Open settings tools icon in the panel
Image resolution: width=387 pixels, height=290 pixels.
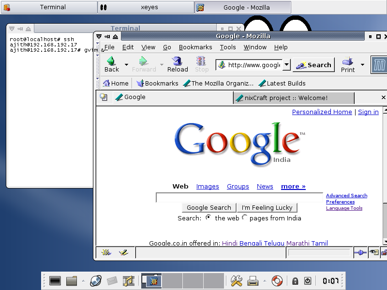click(237, 281)
